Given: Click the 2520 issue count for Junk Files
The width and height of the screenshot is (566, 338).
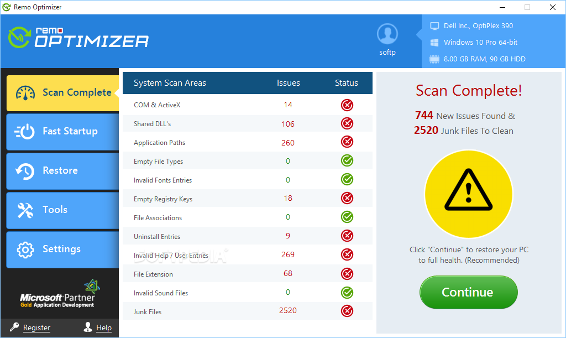Looking at the screenshot, I should (287, 310).
